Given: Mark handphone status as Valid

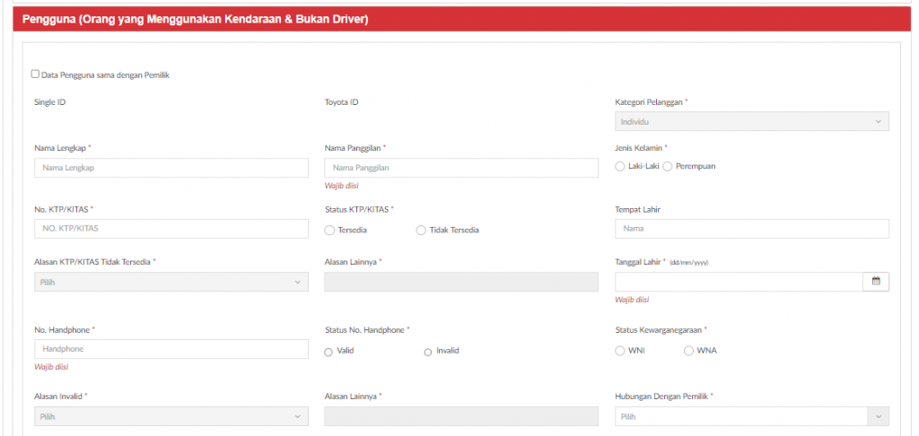Looking at the screenshot, I should point(328,352).
